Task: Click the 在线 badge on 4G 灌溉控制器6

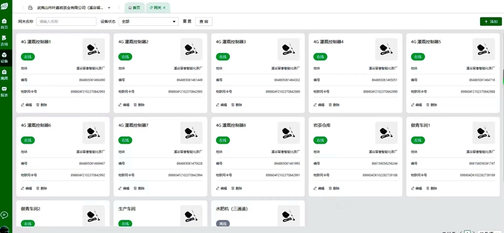Action: [28, 140]
